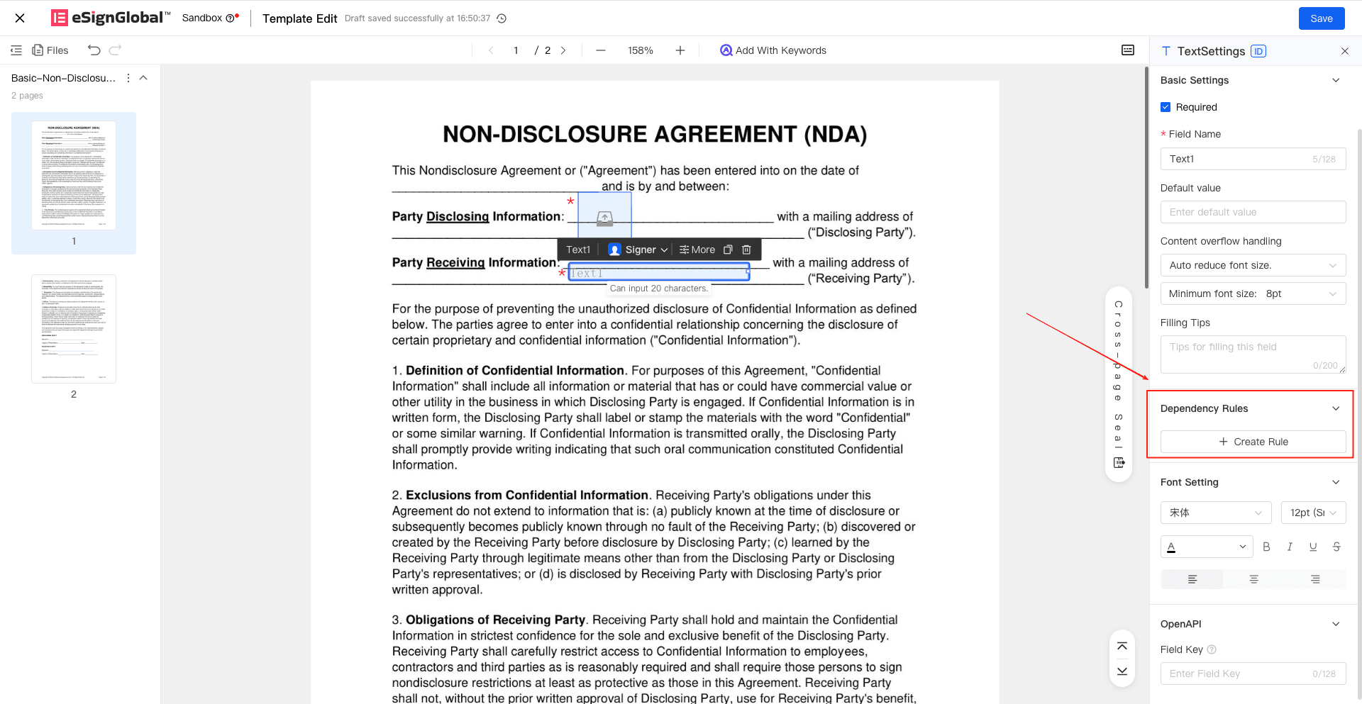Go to next page arrow
Image resolution: width=1362 pixels, height=704 pixels.
(x=563, y=50)
